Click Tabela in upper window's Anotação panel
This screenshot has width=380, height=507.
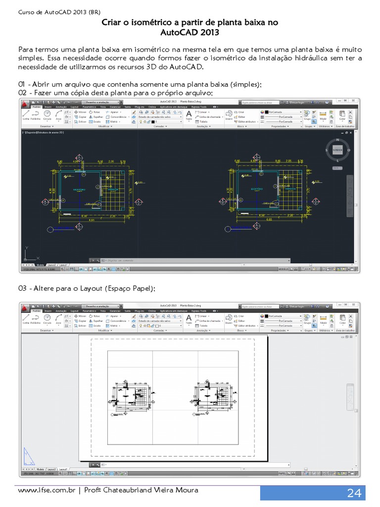pyautogui.click(x=201, y=122)
